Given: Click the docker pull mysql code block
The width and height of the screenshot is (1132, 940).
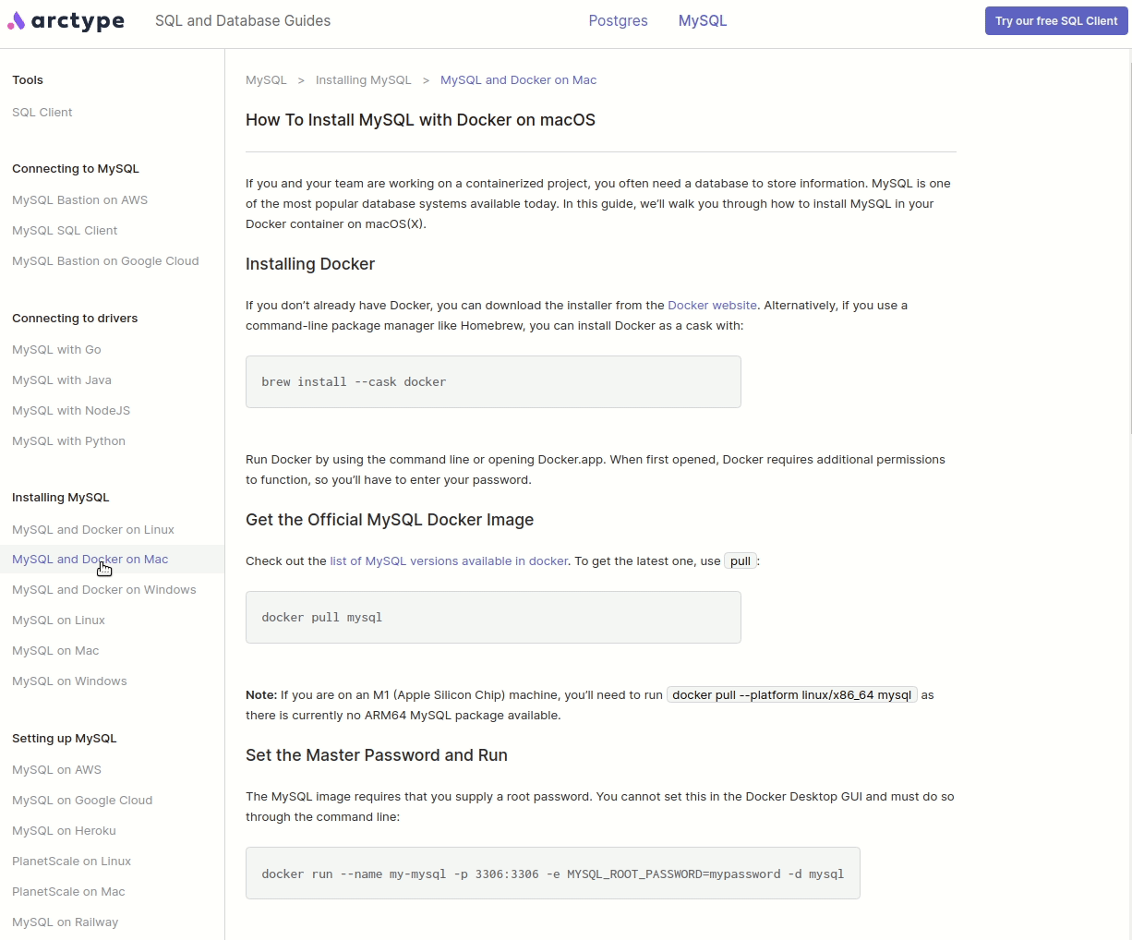Looking at the screenshot, I should click(493, 617).
